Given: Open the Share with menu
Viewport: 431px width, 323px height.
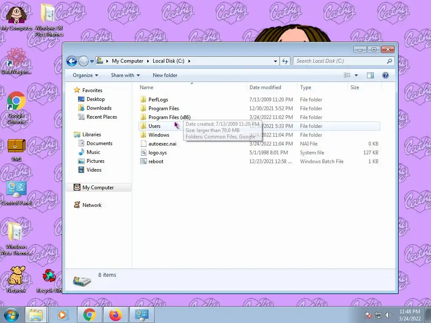Looking at the screenshot, I should 125,75.
